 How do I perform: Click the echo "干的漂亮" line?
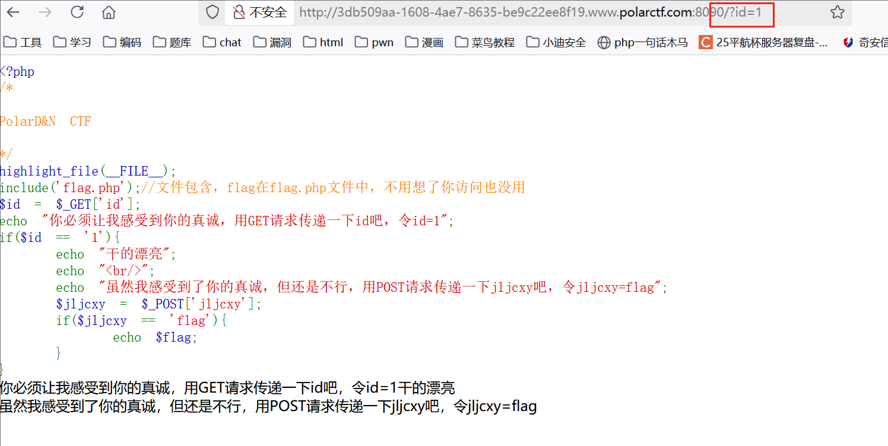[116, 254]
